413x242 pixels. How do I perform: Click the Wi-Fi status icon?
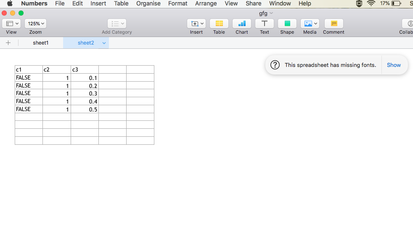[371, 3]
